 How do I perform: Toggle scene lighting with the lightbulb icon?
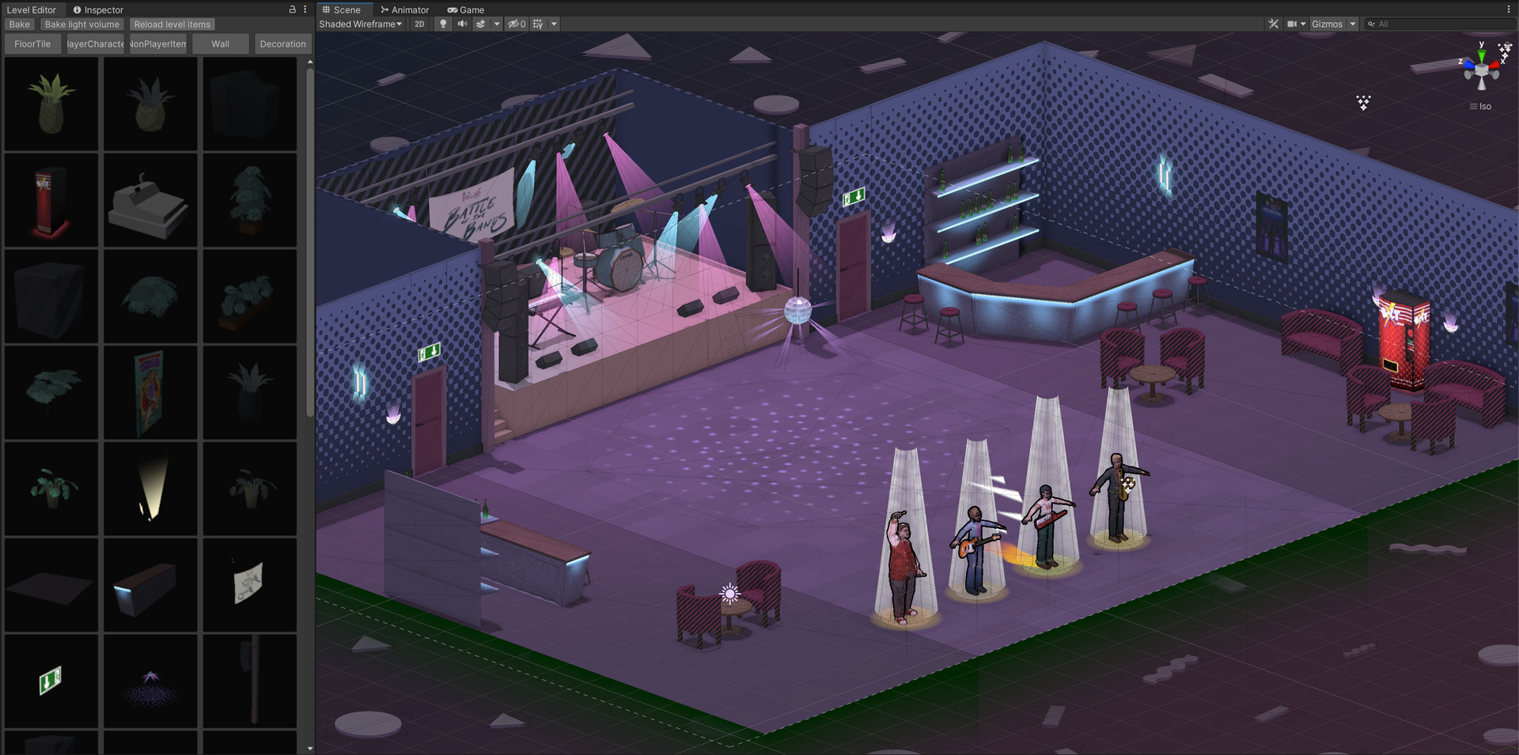pyautogui.click(x=443, y=24)
